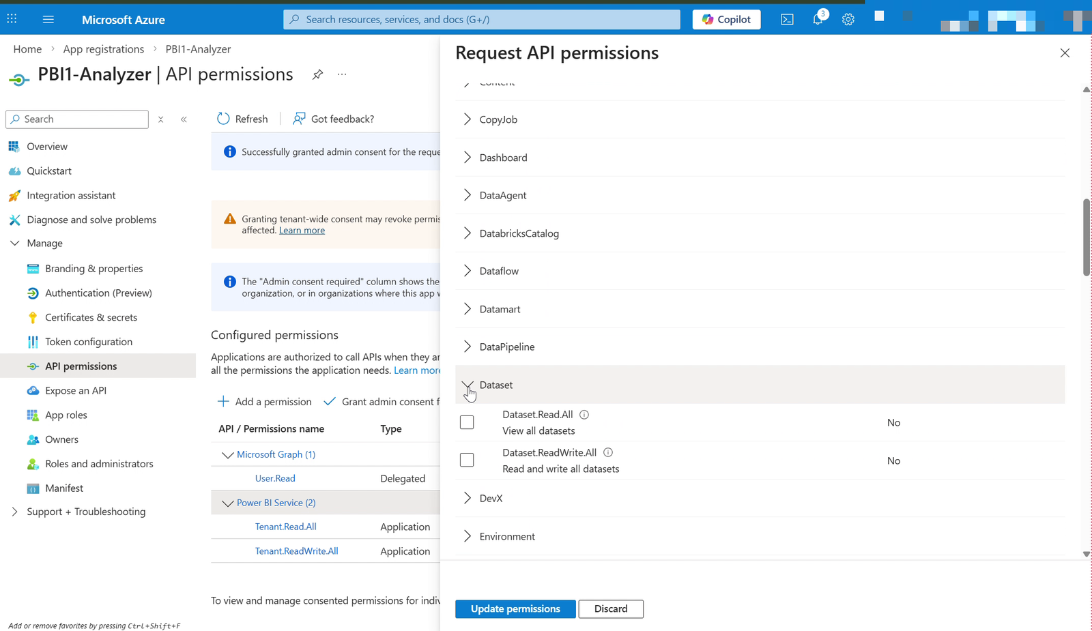
Task: Click the permissions panel vertical scrollbar thumb
Action: pos(1087,237)
